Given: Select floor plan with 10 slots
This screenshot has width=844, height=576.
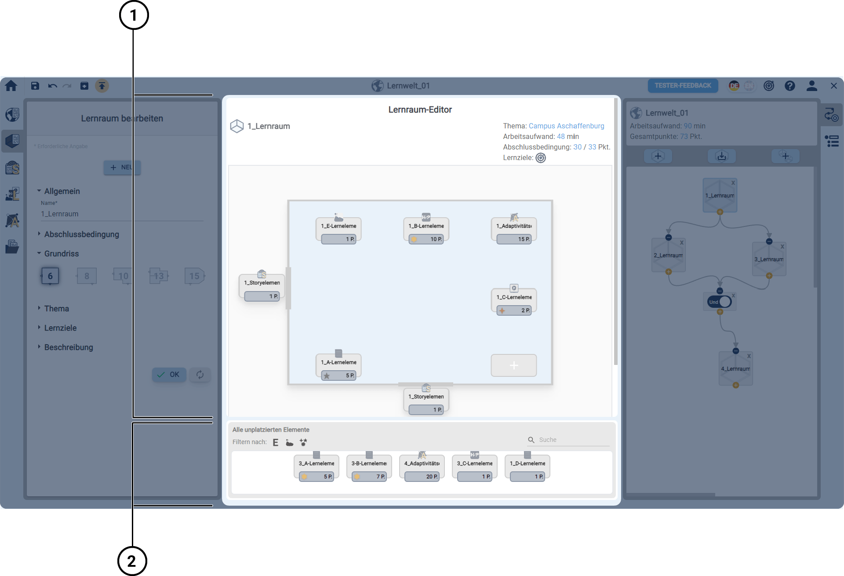Looking at the screenshot, I should [x=123, y=276].
